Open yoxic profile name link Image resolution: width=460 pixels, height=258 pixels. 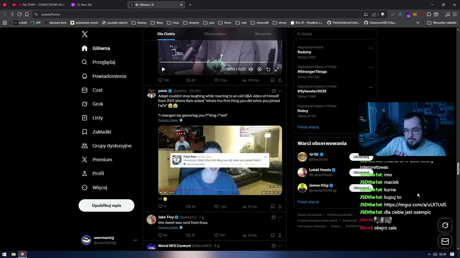pos(162,91)
